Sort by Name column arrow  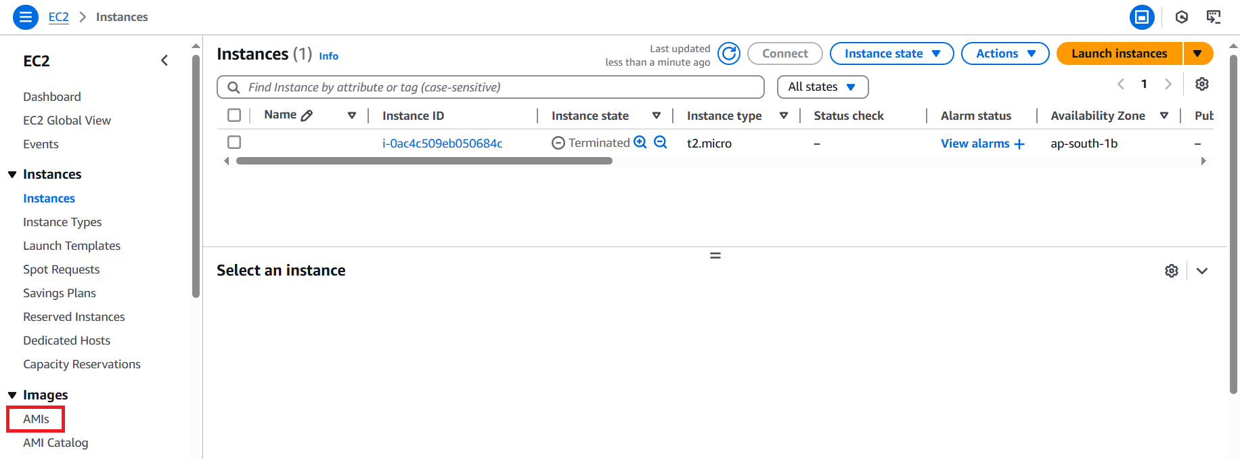pos(352,116)
